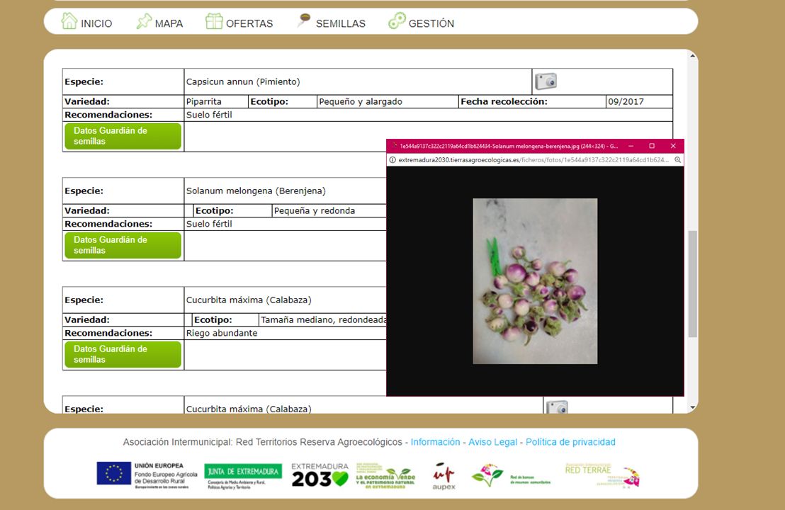The image size is (785, 510).
Task: Open the camera photo icon for Pimiento
Action: tap(546, 81)
